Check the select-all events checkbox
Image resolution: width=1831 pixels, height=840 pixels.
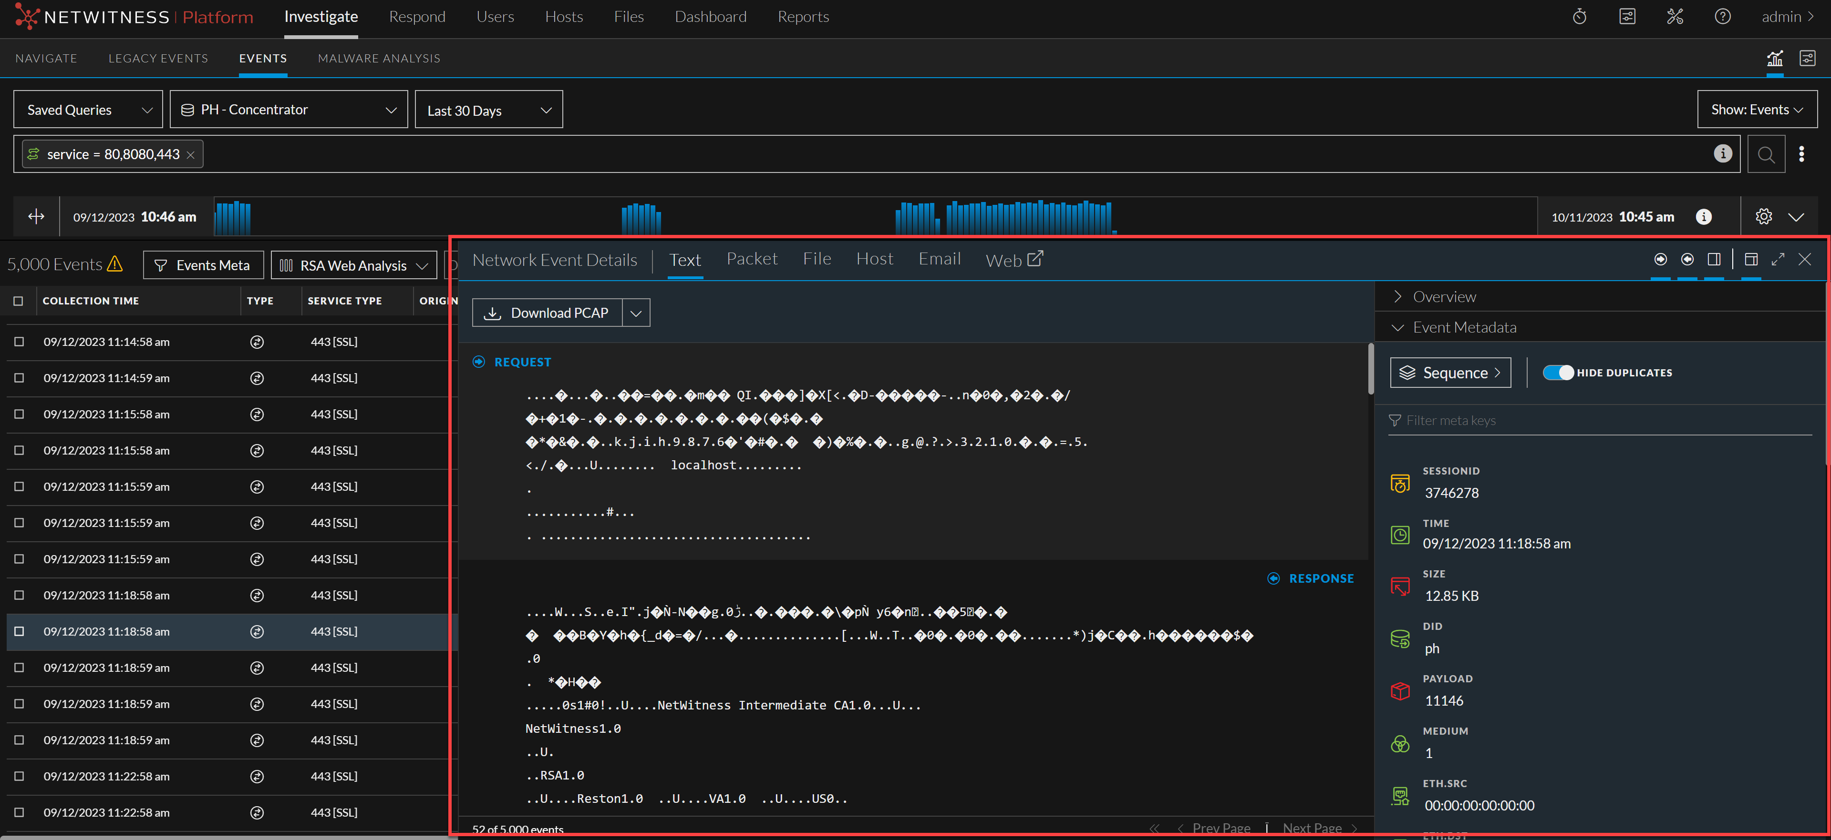(19, 300)
